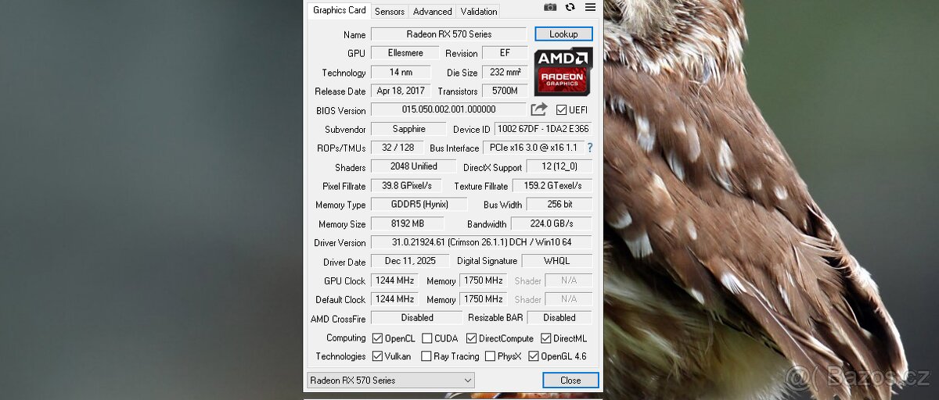Toggle the OpenCL checkbox
Screen dimensions: 939x400
click(378, 338)
